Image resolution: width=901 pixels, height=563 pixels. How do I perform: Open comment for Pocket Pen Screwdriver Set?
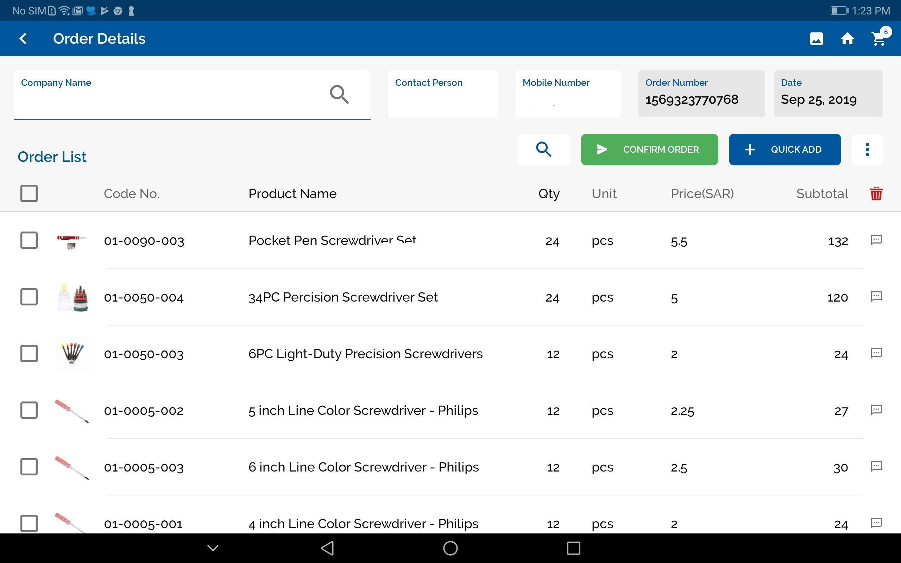pyautogui.click(x=876, y=240)
